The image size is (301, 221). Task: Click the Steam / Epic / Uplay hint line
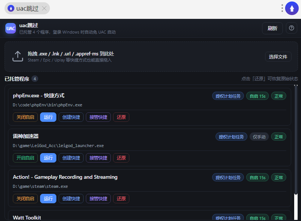tap(70, 60)
